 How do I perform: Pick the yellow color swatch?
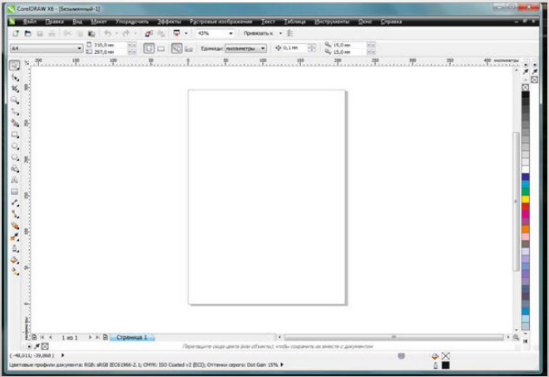pos(525,199)
